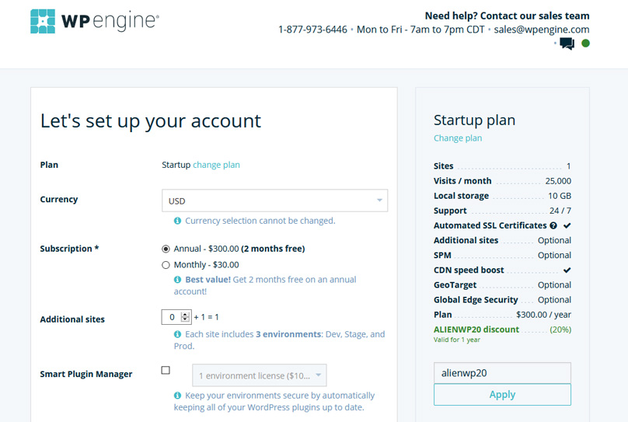
Task: Click change plan link next to Startup
Action: click(216, 165)
